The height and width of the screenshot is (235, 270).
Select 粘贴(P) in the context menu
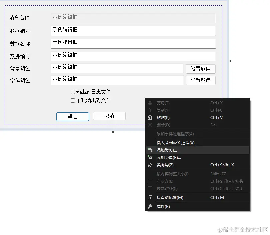(198, 118)
